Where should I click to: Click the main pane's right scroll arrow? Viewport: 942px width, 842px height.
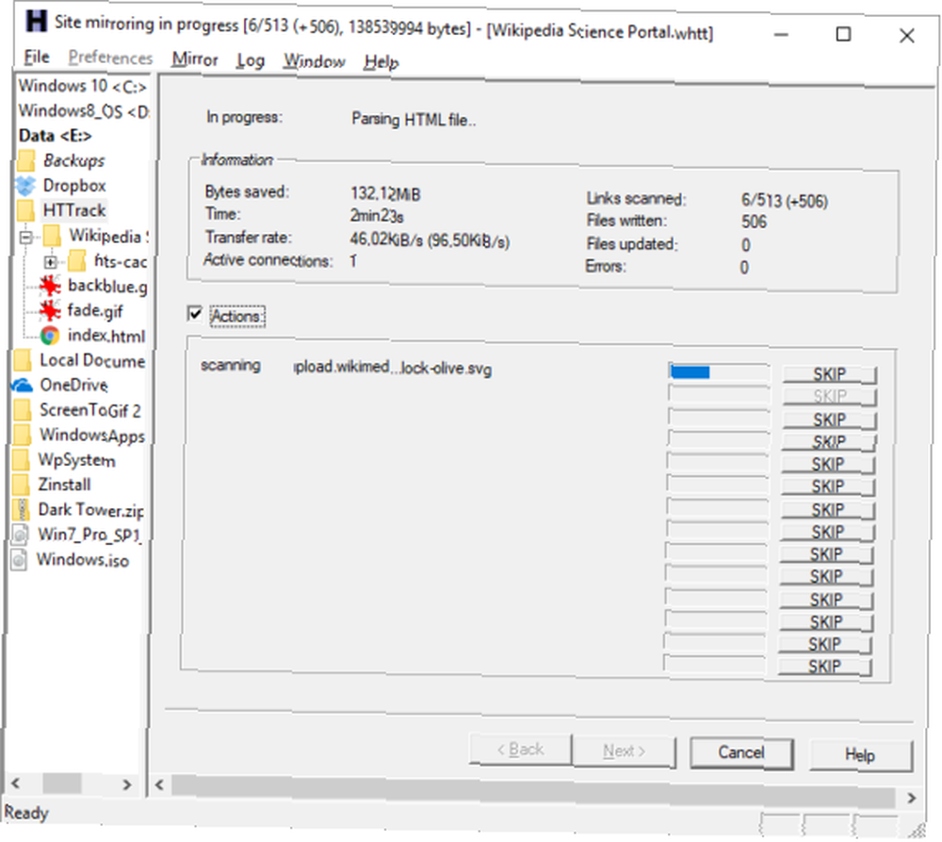point(911,798)
